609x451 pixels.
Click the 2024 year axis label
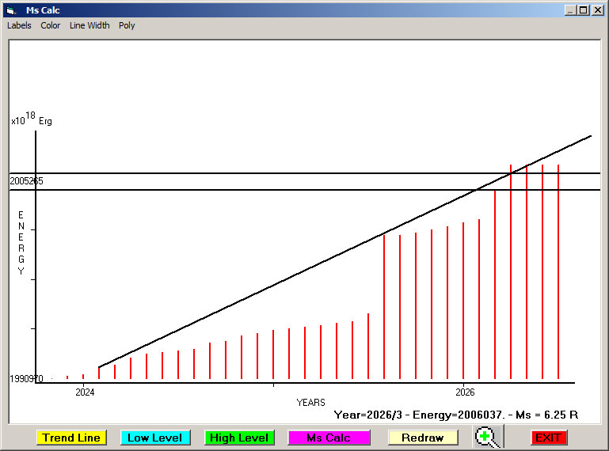(85, 392)
